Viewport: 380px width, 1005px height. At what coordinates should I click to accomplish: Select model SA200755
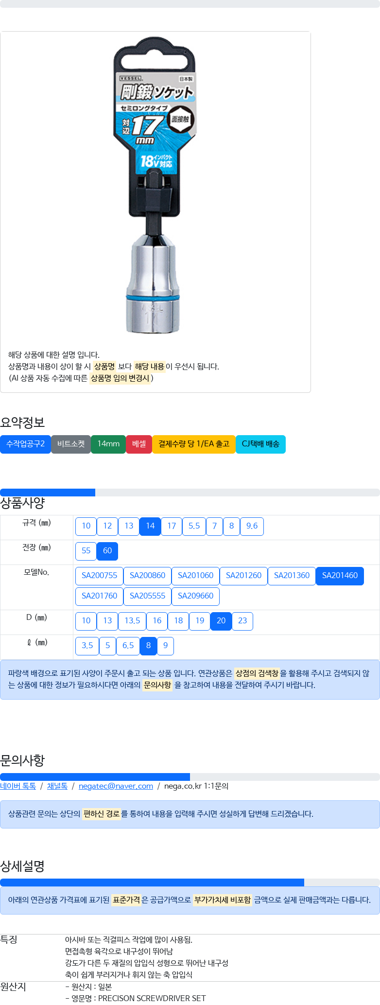click(99, 576)
